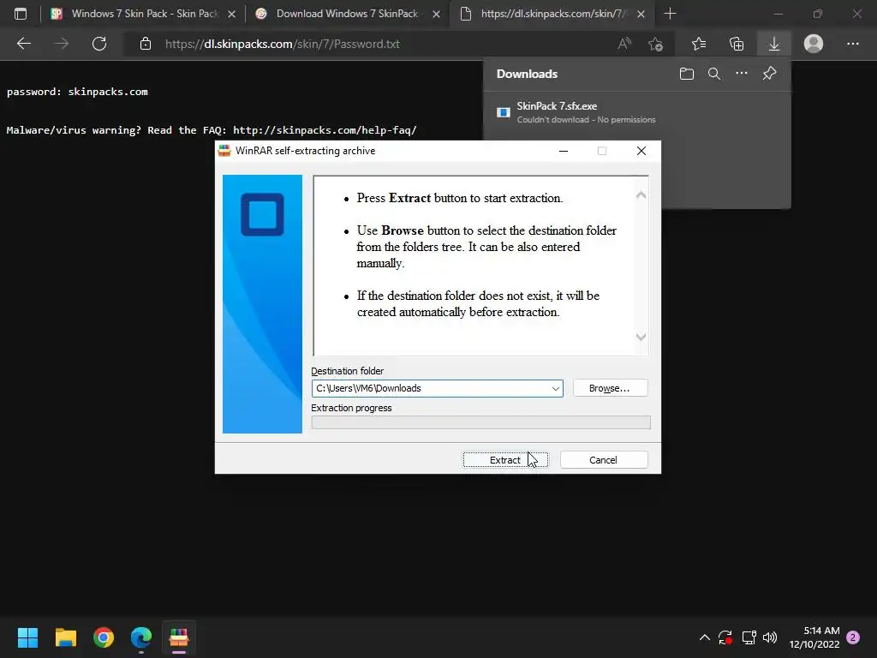877x658 pixels.
Task: Click the password: skinpacks.com text line
Action: pyautogui.click(x=77, y=92)
